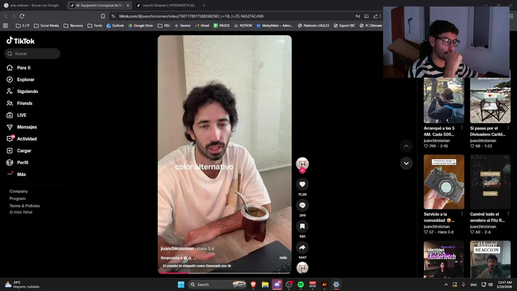
Task: Like the video with the heart icon
Action: pyautogui.click(x=302, y=184)
